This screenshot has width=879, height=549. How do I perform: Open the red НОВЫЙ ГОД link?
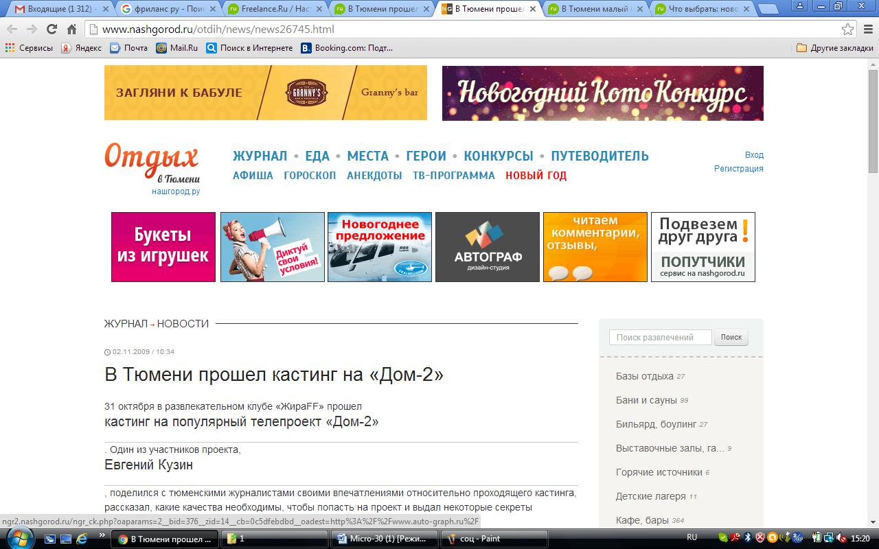(536, 175)
